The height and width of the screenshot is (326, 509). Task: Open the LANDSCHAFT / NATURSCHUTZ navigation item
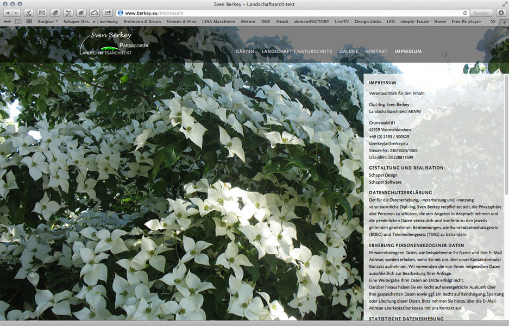coord(297,51)
